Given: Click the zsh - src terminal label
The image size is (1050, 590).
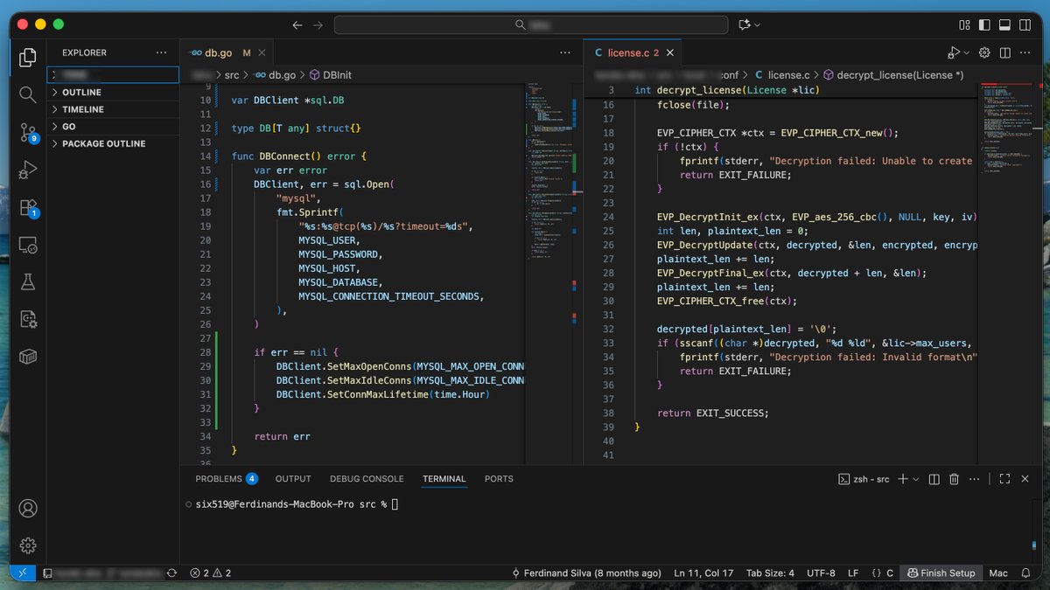Looking at the screenshot, I should [864, 479].
